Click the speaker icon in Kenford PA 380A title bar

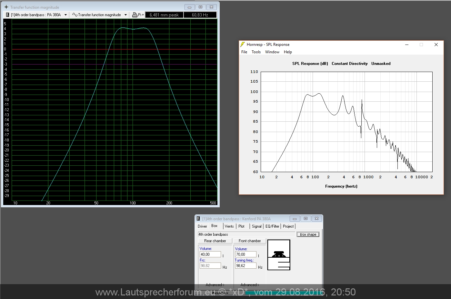click(x=198, y=219)
